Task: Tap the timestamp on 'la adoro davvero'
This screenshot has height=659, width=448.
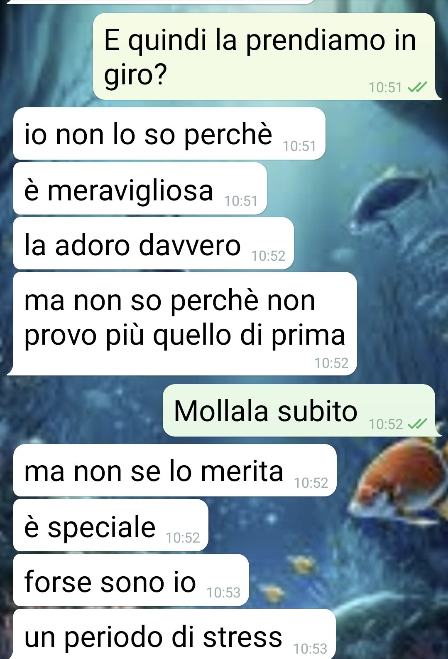Action: 268,256
